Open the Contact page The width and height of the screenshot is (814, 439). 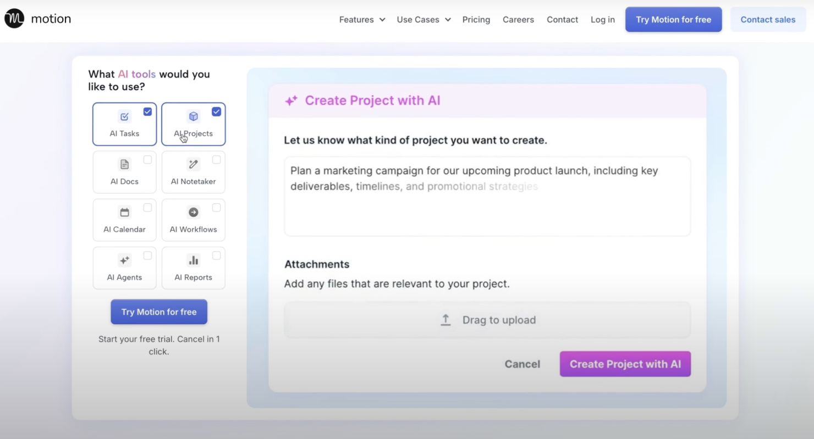562,19
